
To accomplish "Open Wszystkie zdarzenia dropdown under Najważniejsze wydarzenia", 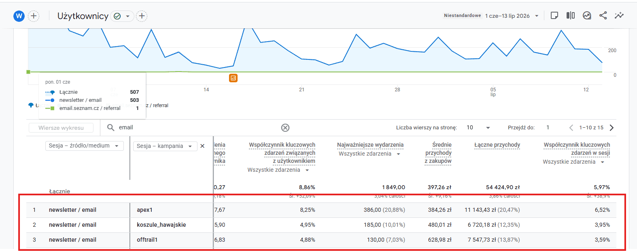I will 369,154.
